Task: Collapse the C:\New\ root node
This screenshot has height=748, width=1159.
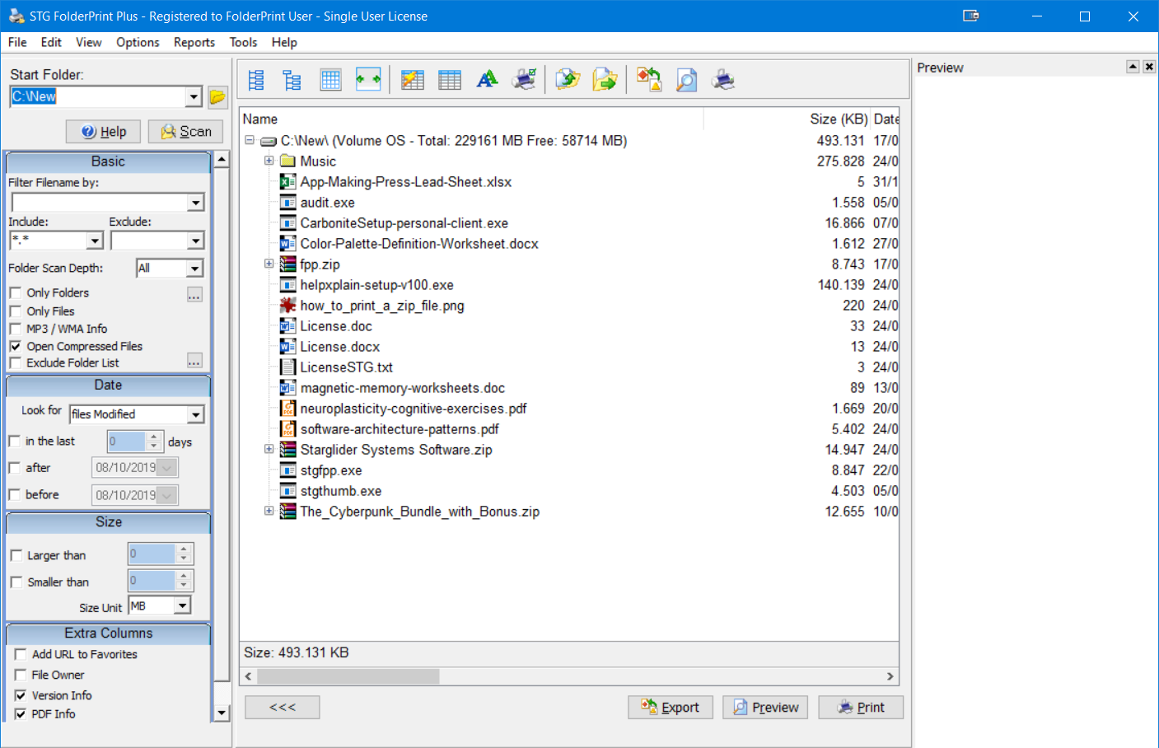Action: tap(250, 140)
